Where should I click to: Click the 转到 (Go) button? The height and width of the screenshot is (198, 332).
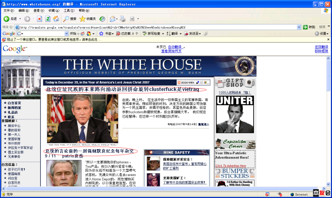point(309,27)
